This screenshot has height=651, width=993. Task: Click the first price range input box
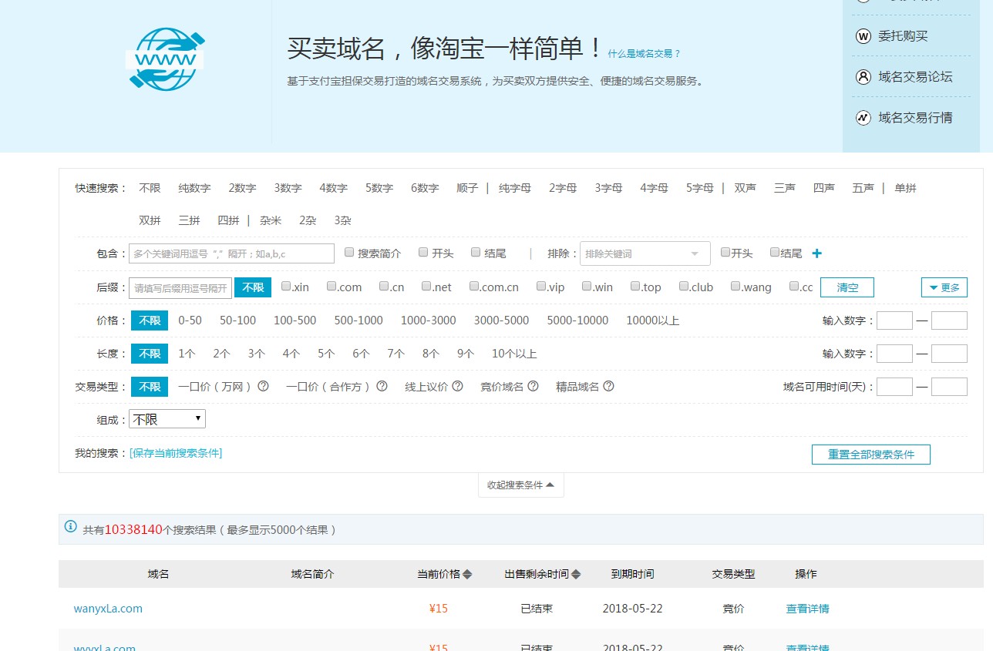(894, 320)
